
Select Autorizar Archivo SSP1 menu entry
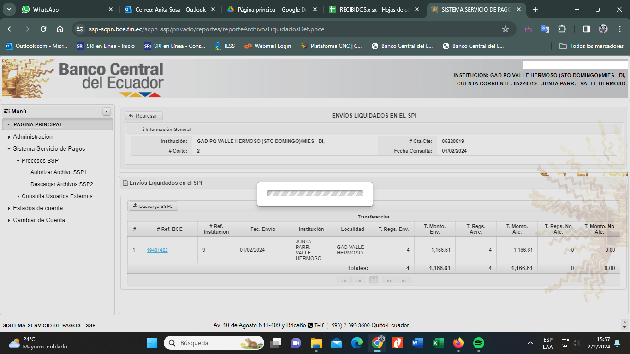[59, 172]
